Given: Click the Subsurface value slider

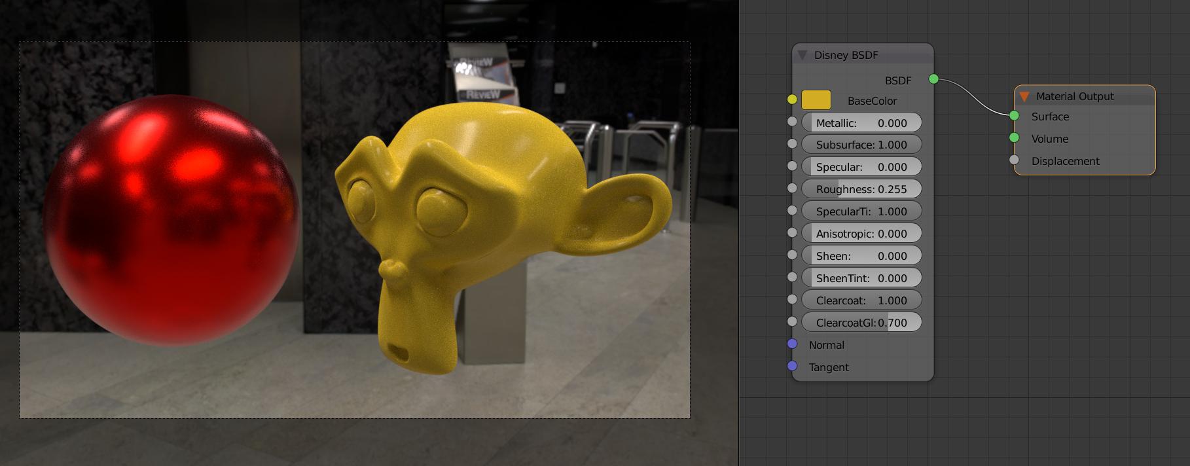Looking at the screenshot, I should click(x=861, y=145).
